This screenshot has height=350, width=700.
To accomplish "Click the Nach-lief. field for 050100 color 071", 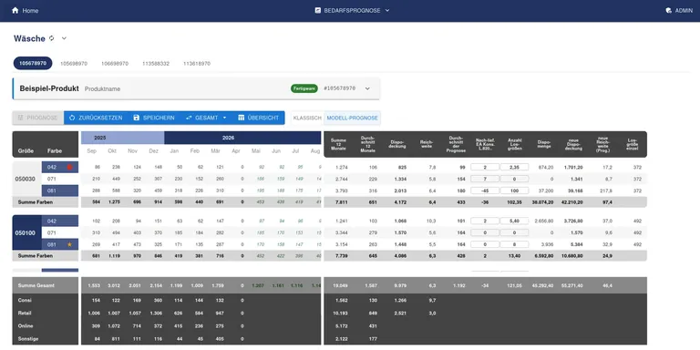I will tap(485, 232).
